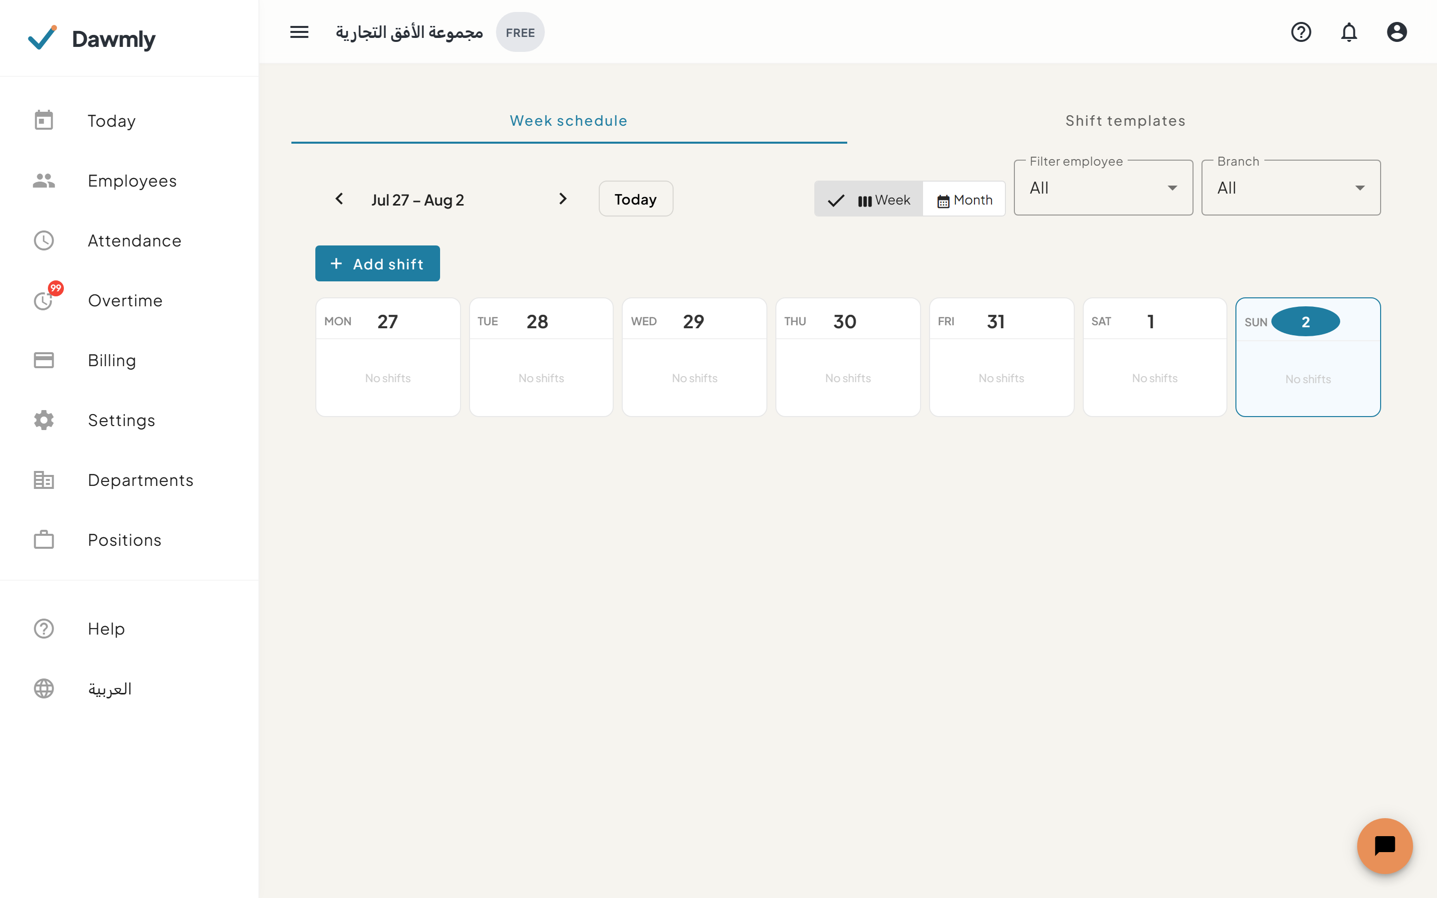Click the company name مجموعة الأفق التجارية
Viewport: 1437px width, 898px height.
coord(410,32)
